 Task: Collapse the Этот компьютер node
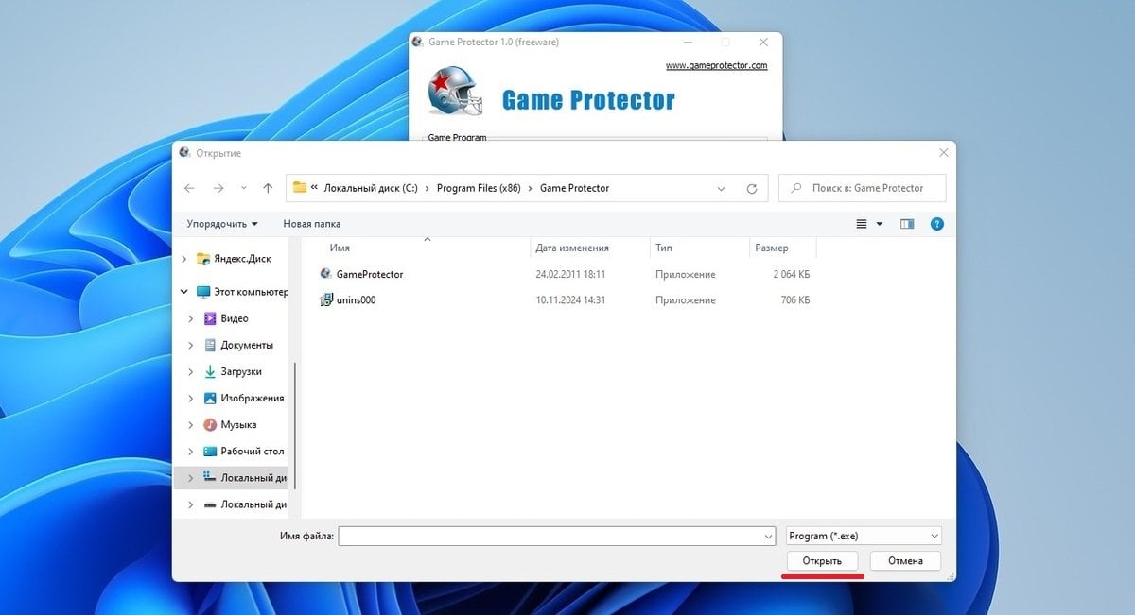183,292
